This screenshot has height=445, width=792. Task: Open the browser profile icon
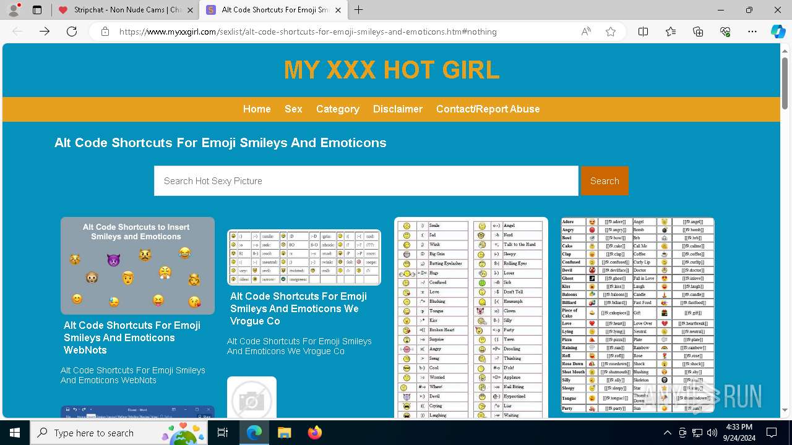[14, 10]
